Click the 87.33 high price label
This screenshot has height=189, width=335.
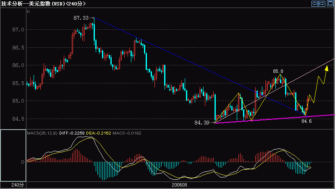click(x=81, y=18)
